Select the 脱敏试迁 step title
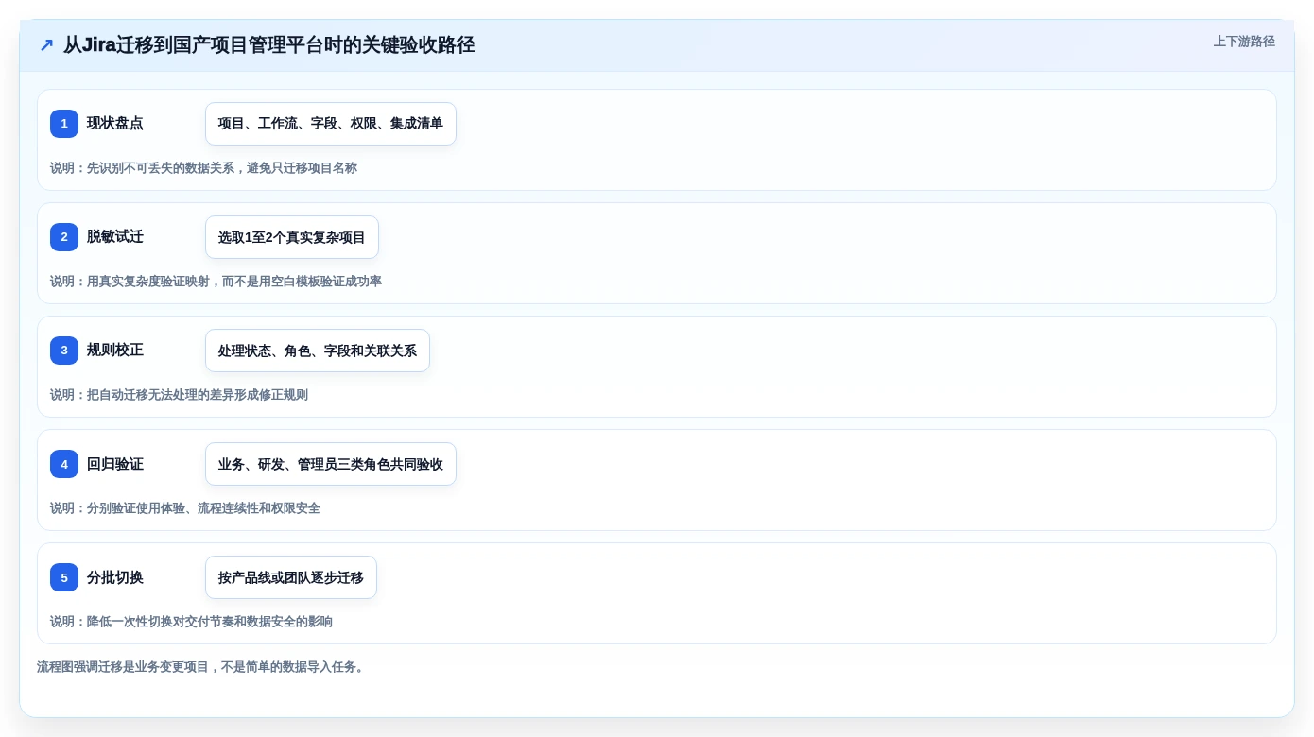The image size is (1314, 737). 115,237
